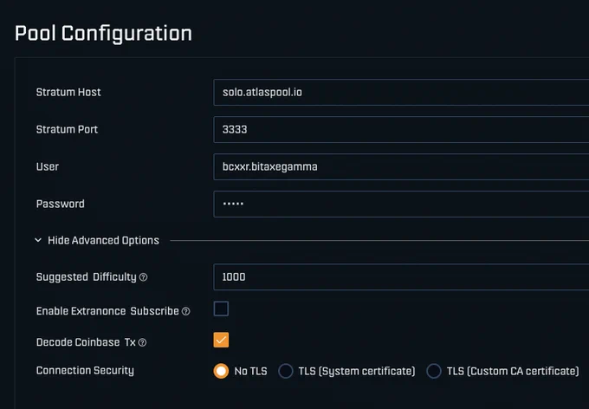Click the Pool Configuration heading
The width and height of the screenshot is (589, 409).
(103, 34)
